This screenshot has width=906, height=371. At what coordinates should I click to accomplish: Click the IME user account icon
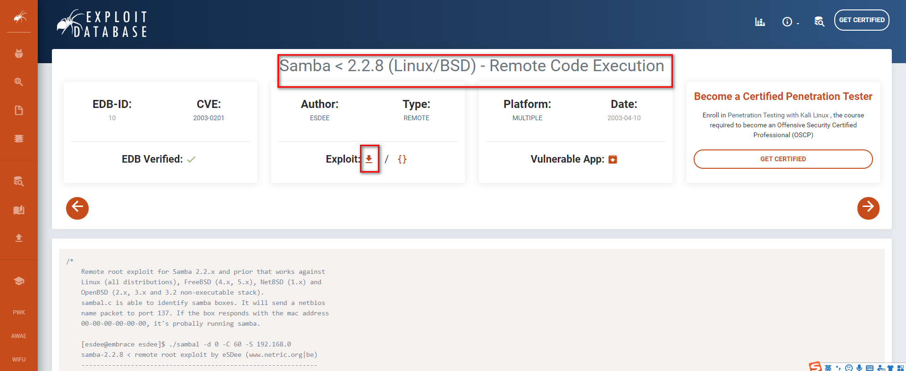(881, 368)
